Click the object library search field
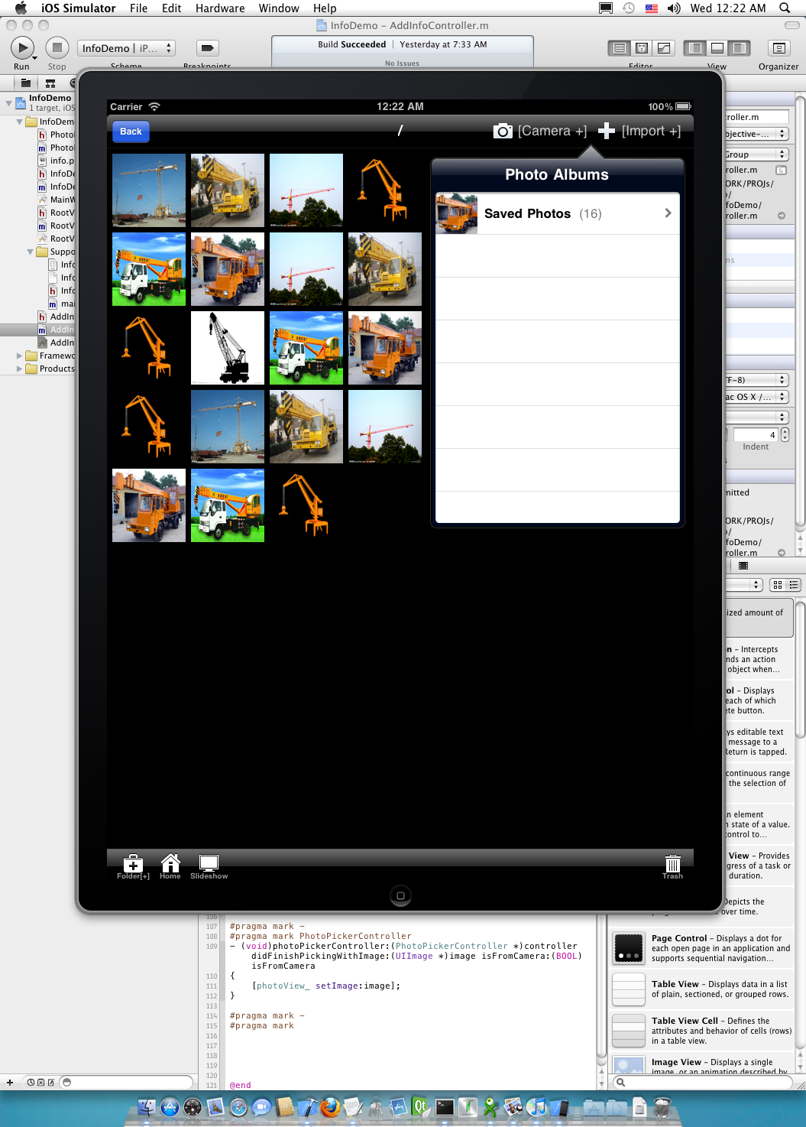Screen dimensions: 806x1127 pyautogui.click(x=704, y=1082)
